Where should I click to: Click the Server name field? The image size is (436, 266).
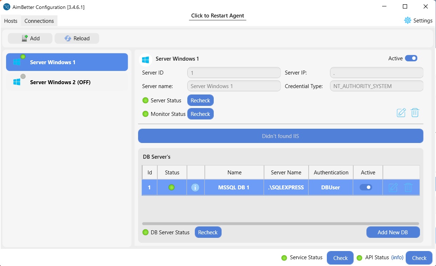[x=234, y=86]
